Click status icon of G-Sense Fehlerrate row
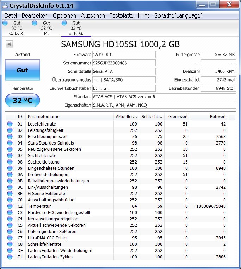 [10, 193]
